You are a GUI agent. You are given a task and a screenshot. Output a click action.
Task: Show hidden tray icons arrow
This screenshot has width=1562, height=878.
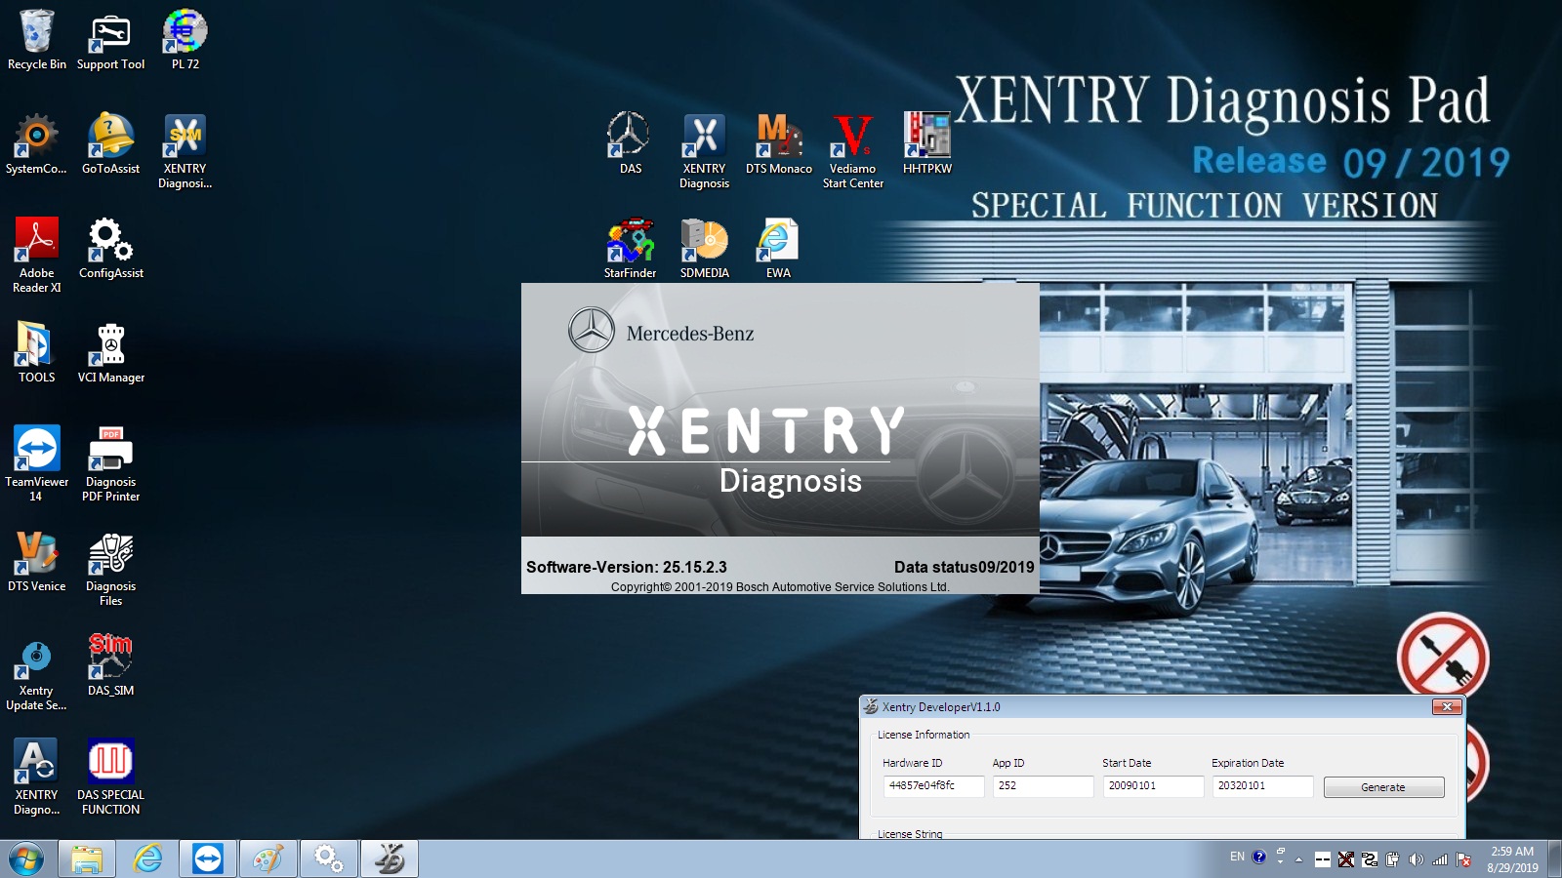point(1298,859)
